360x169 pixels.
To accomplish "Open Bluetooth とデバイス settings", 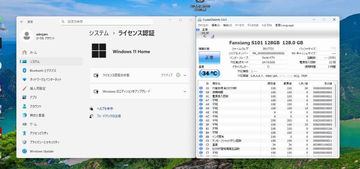I will click(x=51, y=70).
